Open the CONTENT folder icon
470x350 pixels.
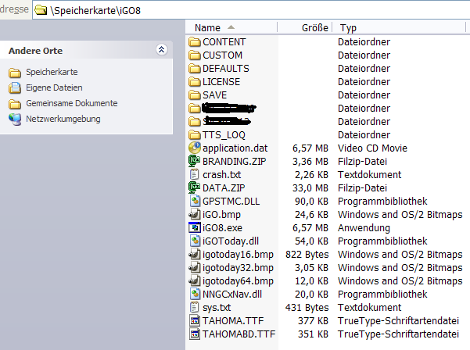[195, 42]
